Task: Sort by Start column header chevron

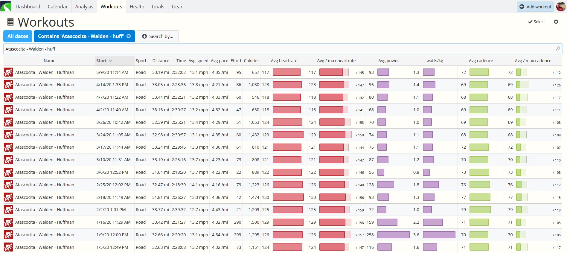Action: coord(110,61)
